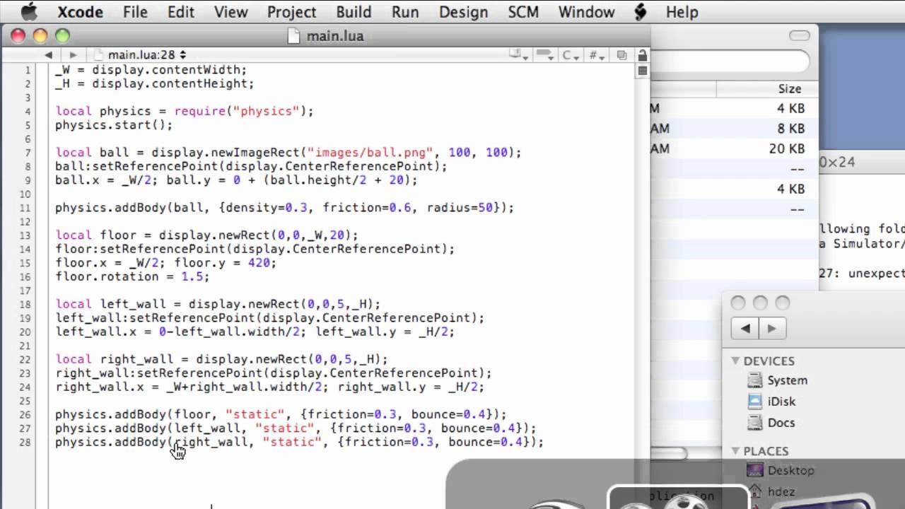Open the Build menu
This screenshot has height=509, width=905.
coord(354,12)
